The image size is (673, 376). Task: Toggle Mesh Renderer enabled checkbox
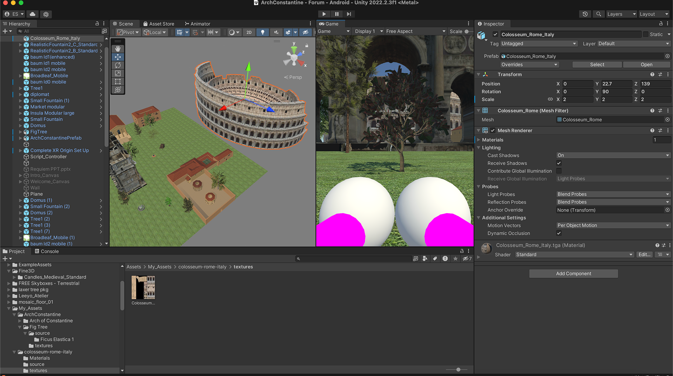(493, 130)
